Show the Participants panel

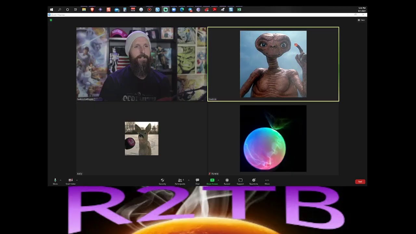(x=180, y=181)
